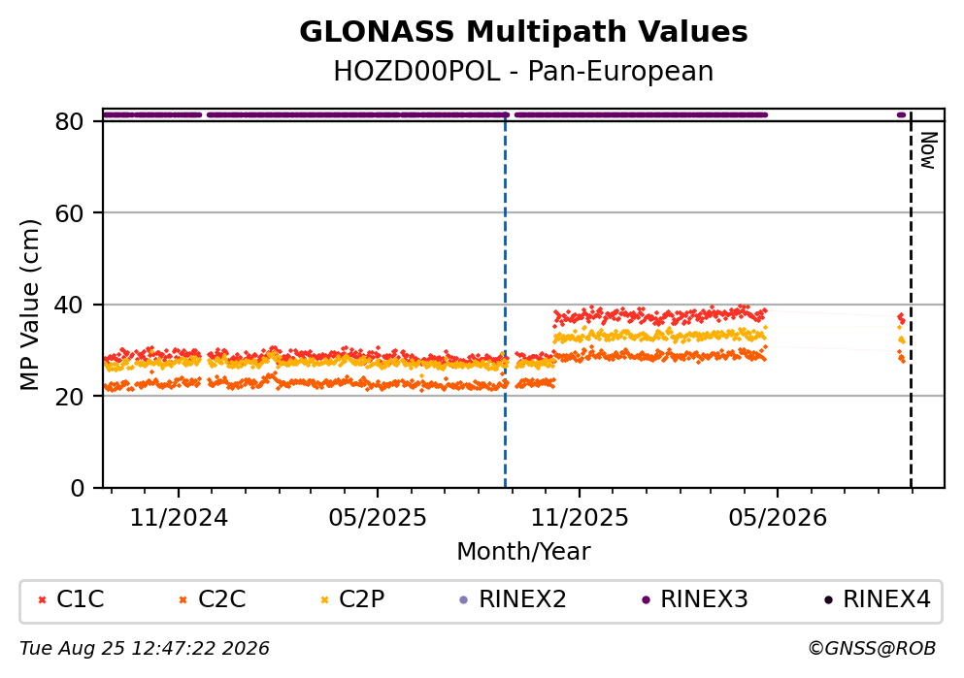Screen dimensions: 964x678
Task: Click the GLONASS Multipath Values title
Action: coord(523,32)
